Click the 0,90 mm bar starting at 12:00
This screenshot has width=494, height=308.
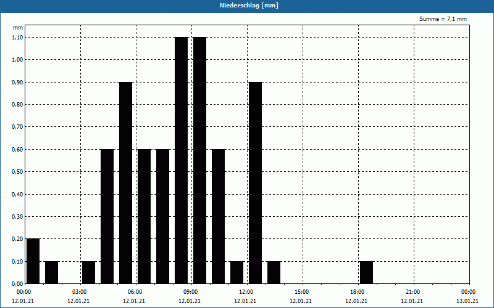coord(255,183)
